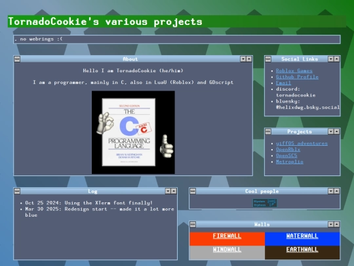This screenshot has width=354, height=266.
Task: Open the yiffOS adventures project
Action: 302,143
